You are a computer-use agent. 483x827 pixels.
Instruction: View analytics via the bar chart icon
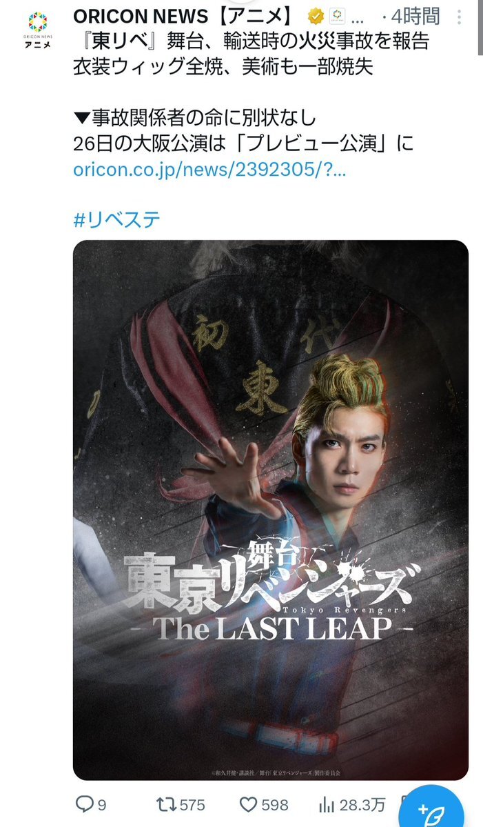(x=327, y=805)
